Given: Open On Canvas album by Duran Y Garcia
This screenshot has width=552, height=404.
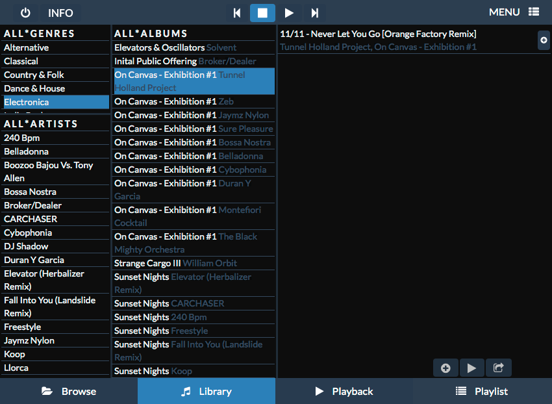Looking at the screenshot, I should [x=194, y=190].
